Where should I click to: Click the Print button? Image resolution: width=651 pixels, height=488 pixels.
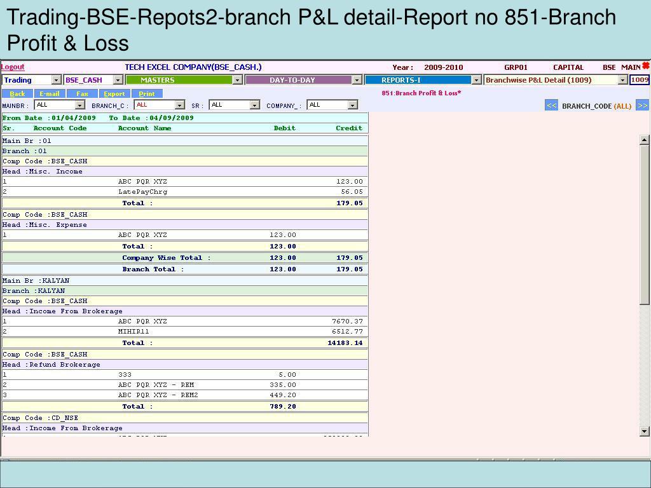coord(147,94)
